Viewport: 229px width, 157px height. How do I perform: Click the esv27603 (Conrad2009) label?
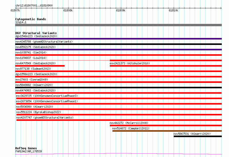(x=32, y=80)
